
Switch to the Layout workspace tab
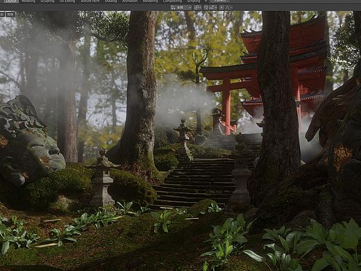(x=11, y=1)
